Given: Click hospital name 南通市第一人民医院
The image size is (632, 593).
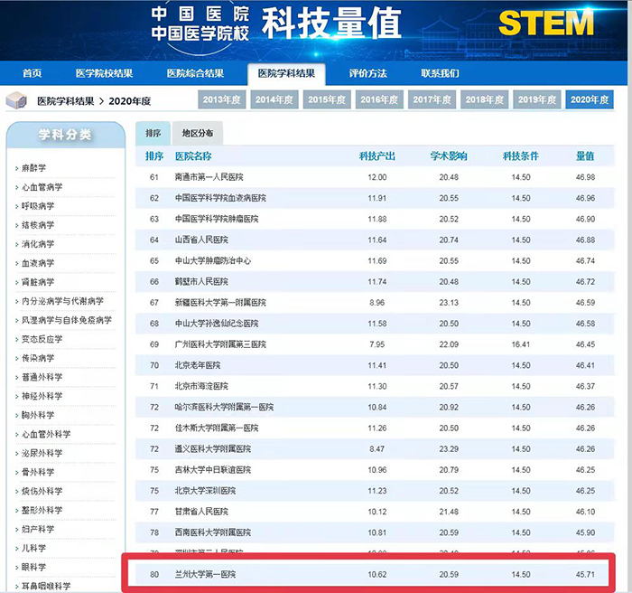Looking at the screenshot, I should pyautogui.click(x=209, y=177).
